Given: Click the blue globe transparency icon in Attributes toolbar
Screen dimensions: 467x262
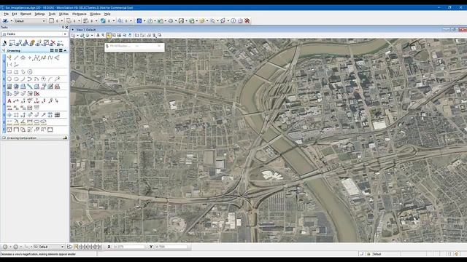Looking at the screenshot, I should point(103,21).
